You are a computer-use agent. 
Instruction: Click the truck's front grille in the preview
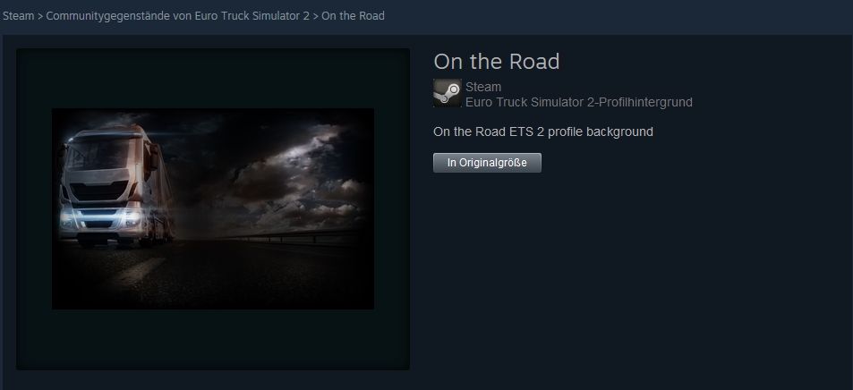coord(99,191)
